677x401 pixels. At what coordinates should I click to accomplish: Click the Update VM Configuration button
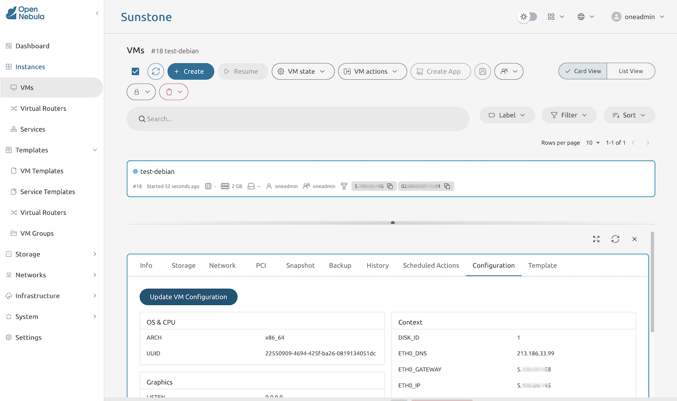point(188,297)
